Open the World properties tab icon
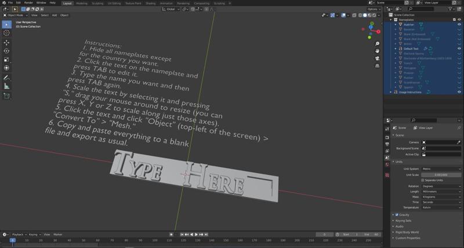The height and width of the screenshot is (248, 464). [x=387, y=165]
